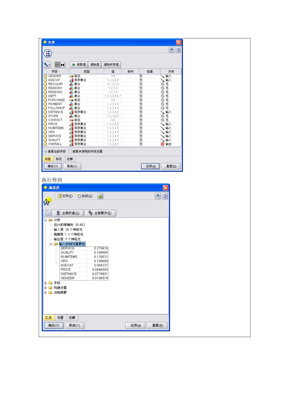The image size is (292, 413).
Task: Click 全部折叠(C) collapse all
Action: pos(68,213)
